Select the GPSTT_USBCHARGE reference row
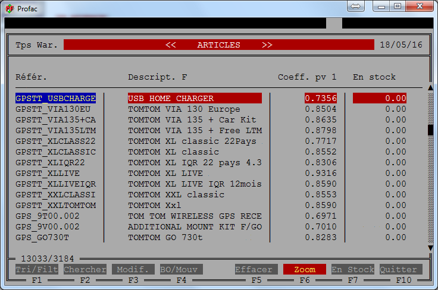 point(55,98)
